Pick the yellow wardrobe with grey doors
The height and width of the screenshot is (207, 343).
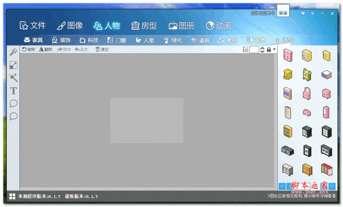306,55
